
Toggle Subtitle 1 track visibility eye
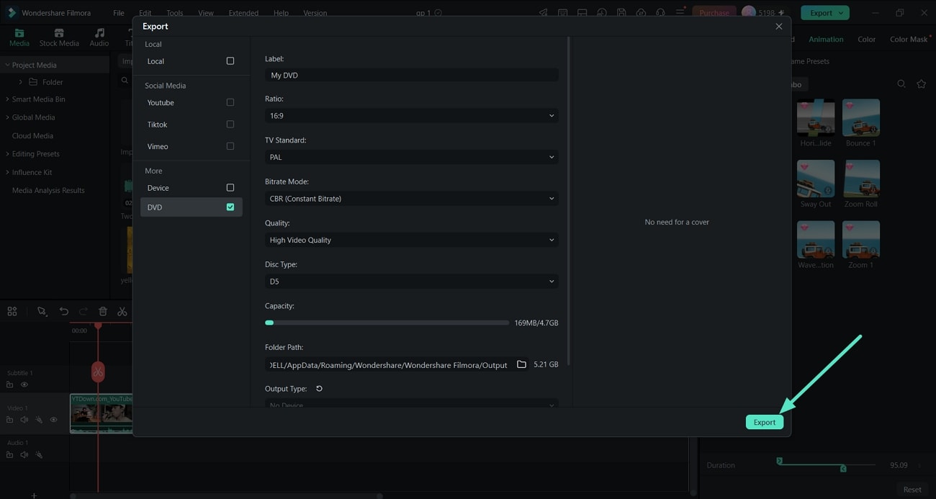tap(24, 385)
